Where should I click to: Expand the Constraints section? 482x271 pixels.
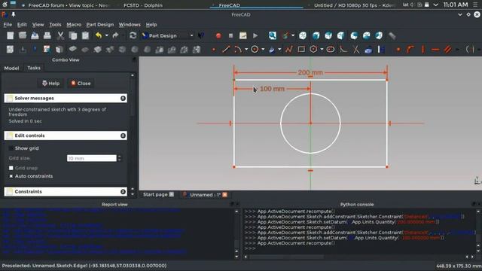coord(123,191)
